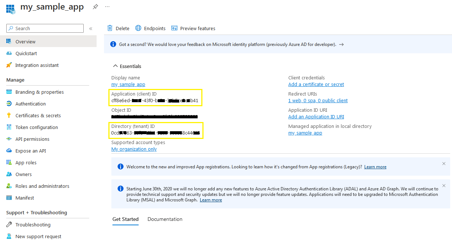The width and height of the screenshot is (452, 240).
Task: Click the App roles icon
Action: (9, 162)
